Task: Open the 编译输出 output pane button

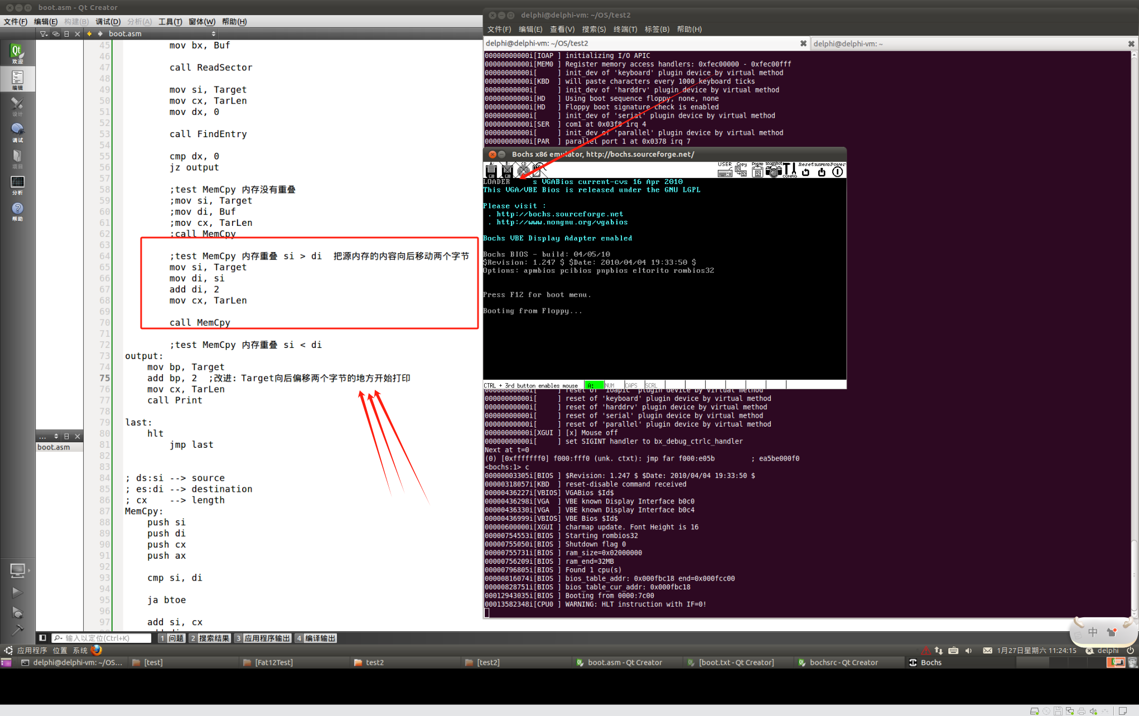Action: click(316, 638)
